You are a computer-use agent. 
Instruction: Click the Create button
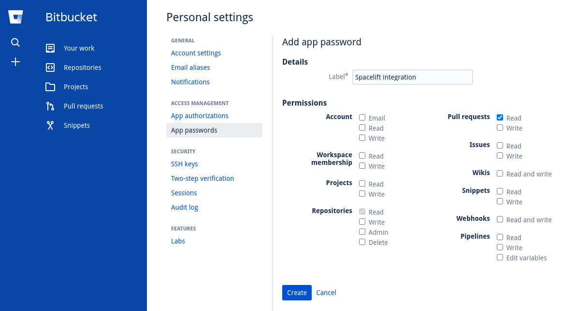pyautogui.click(x=297, y=292)
